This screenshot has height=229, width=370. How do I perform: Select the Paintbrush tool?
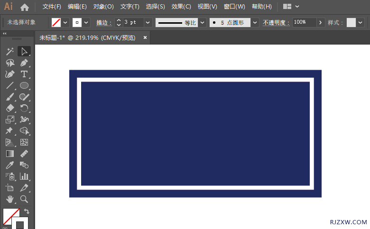coord(9,97)
